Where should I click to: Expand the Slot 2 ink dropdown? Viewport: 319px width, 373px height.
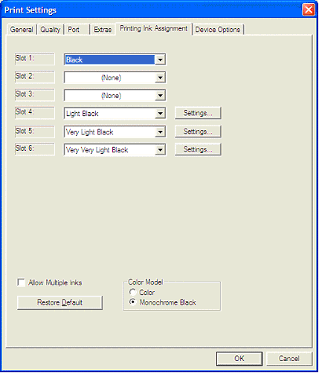(x=160, y=77)
